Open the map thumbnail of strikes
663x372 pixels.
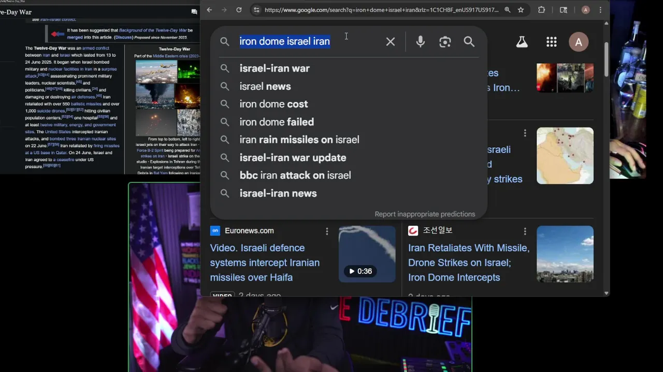tap(565, 156)
